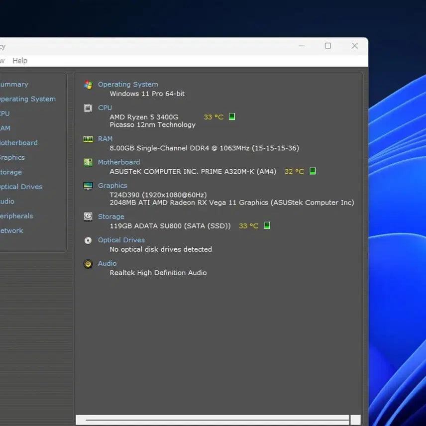Select Optical Drives in the sidebar
426x426 pixels.
click(21, 187)
